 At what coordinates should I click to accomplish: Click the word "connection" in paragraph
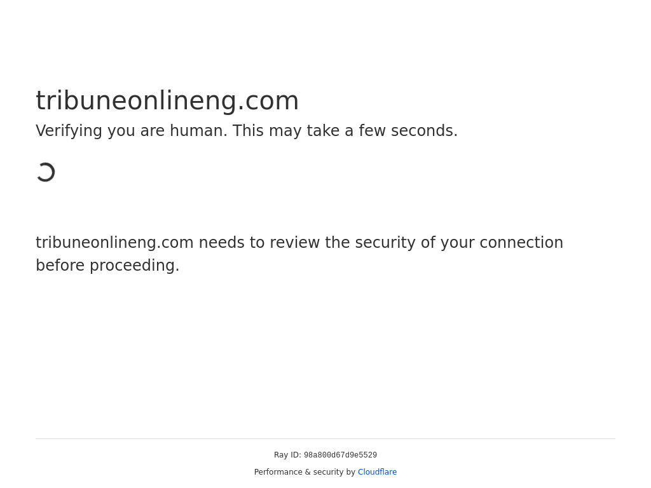pos(521,243)
